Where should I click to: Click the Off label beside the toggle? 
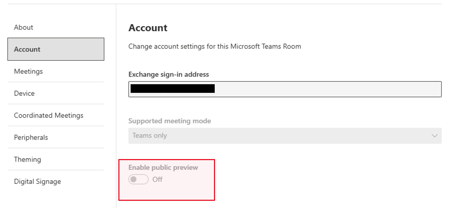tap(157, 179)
